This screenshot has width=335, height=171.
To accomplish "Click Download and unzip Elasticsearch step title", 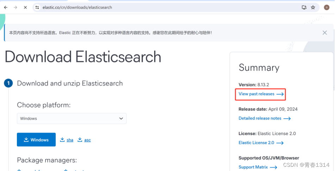I will [70, 83].
